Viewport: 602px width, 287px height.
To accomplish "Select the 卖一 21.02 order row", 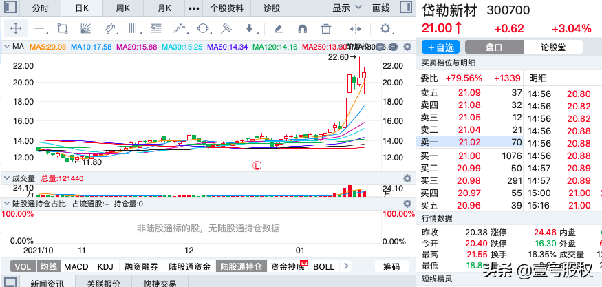I will (x=470, y=142).
